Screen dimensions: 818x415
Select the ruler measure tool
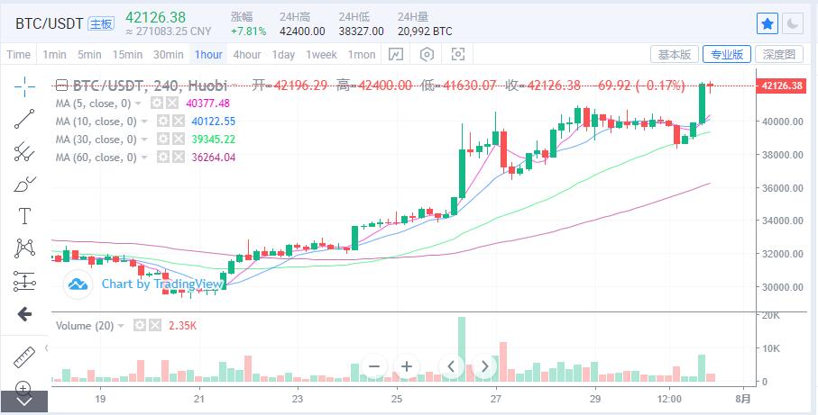click(24, 356)
